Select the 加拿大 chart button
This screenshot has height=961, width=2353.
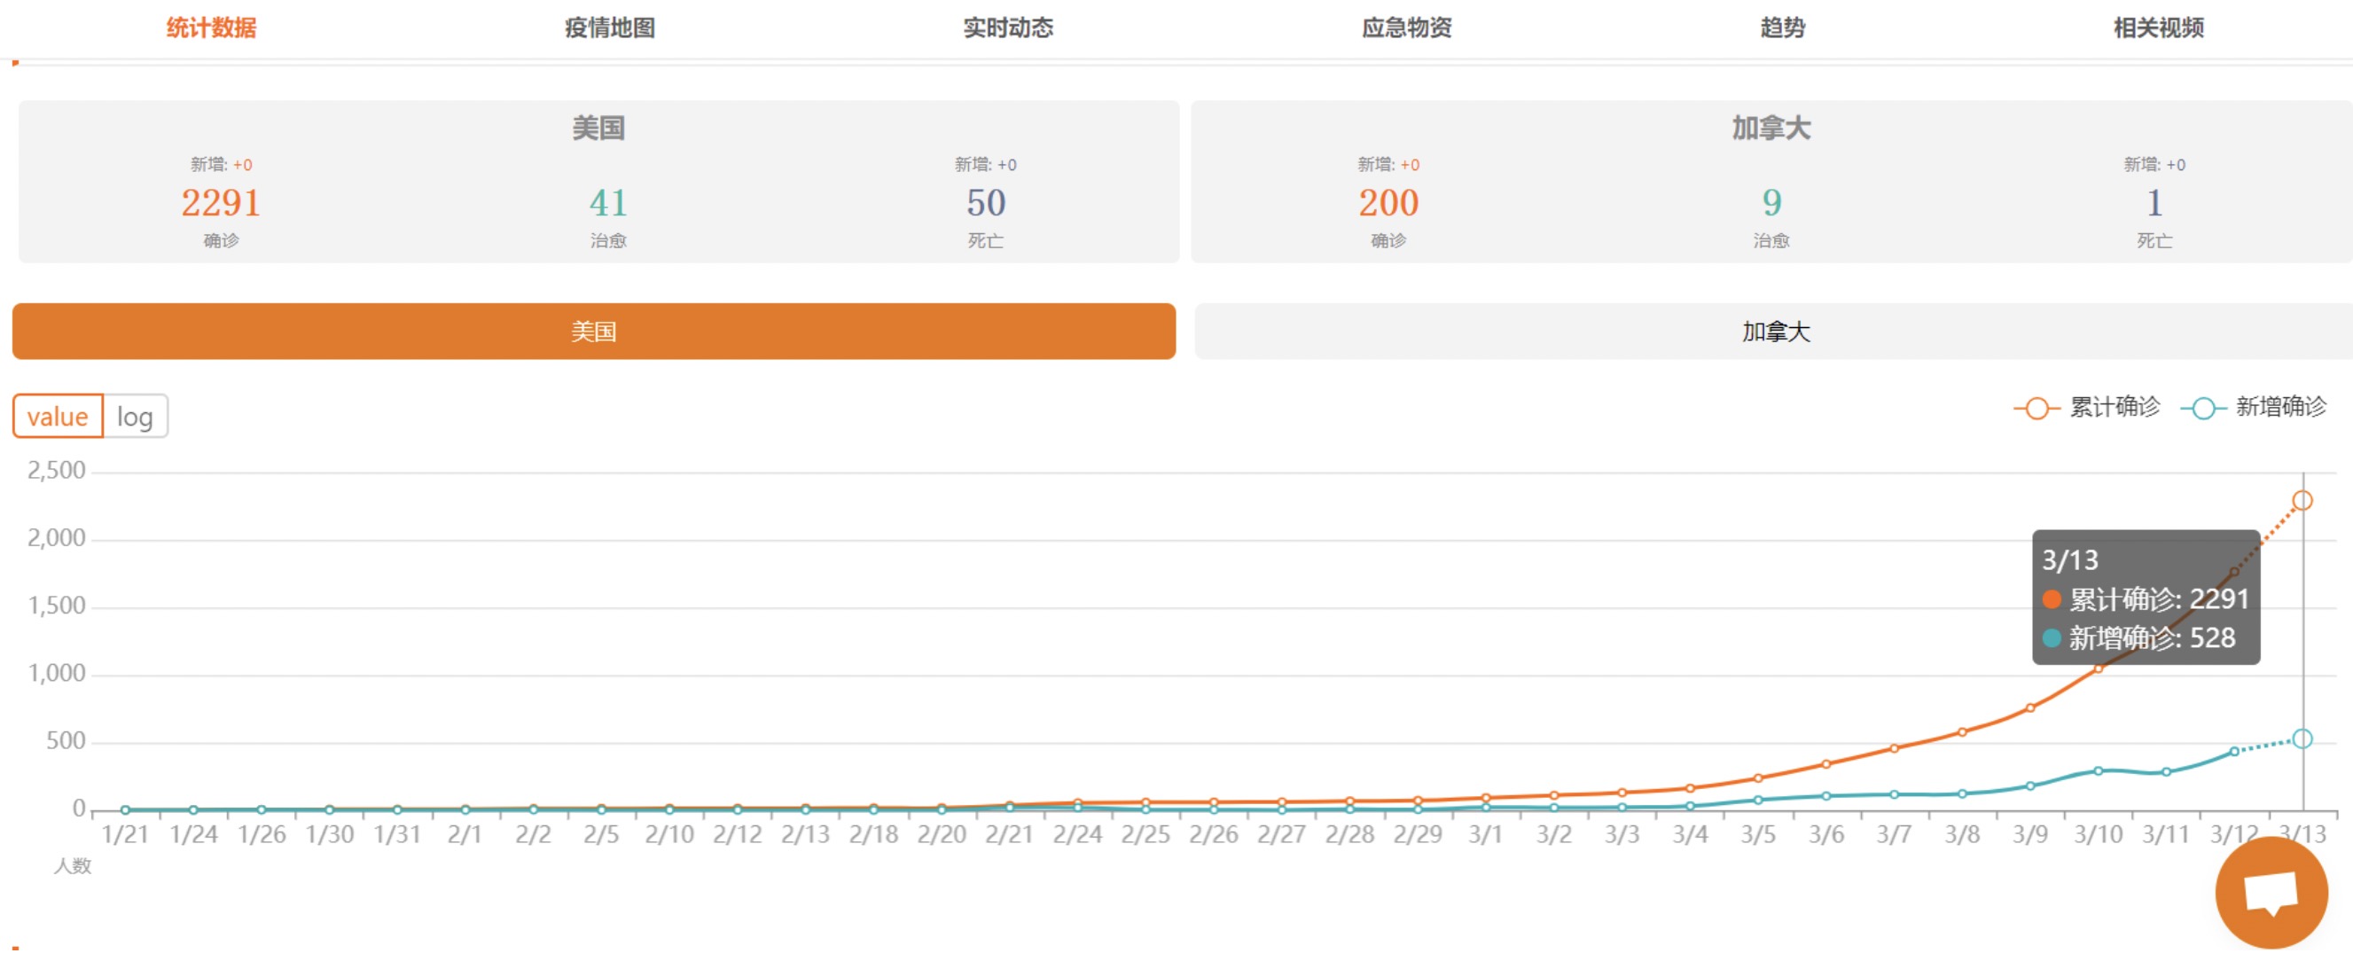click(x=1774, y=332)
